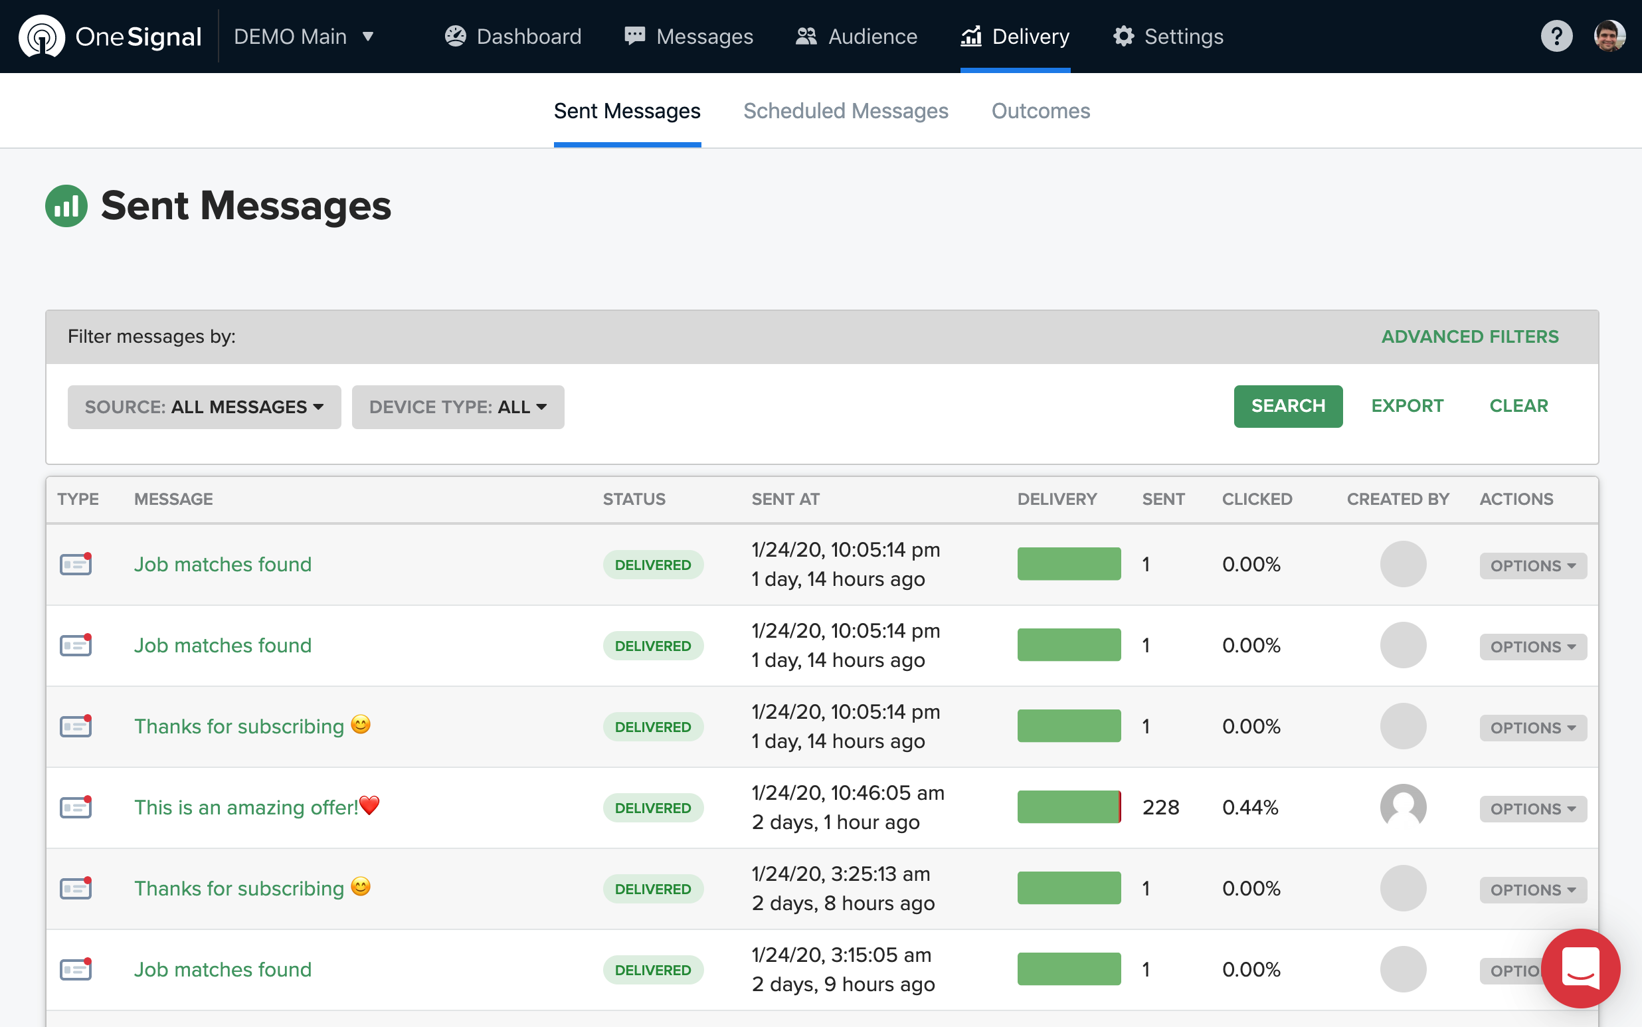This screenshot has width=1642, height=1027.
Task: Open the Device Type: All dropdown
Action: pyautogui.click(x=458, y=407)
